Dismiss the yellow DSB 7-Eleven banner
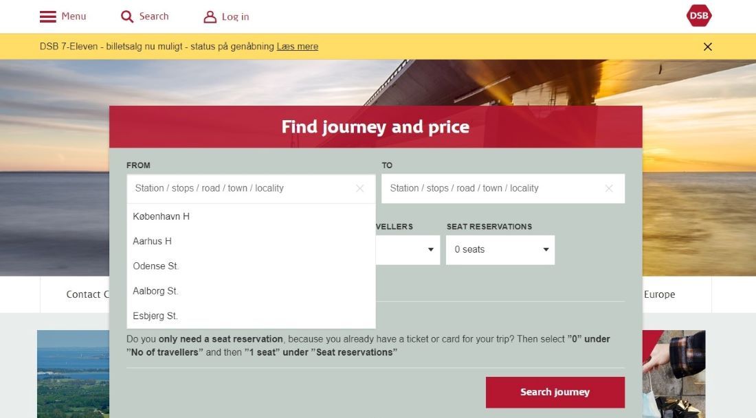This screenshot has width=756, height=418. [x=707, y=46]
